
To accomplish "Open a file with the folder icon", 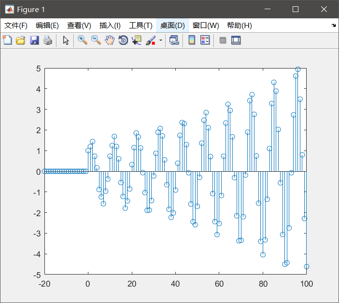I will pyautogui.click(x=21, y=40).
